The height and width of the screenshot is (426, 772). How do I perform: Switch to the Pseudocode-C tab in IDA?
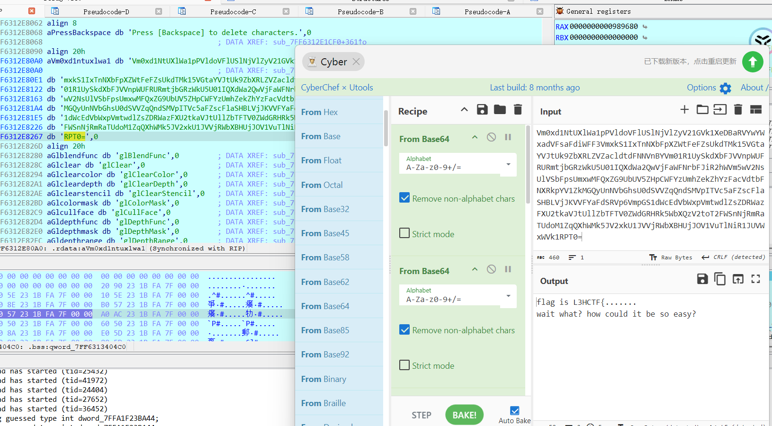233,11
